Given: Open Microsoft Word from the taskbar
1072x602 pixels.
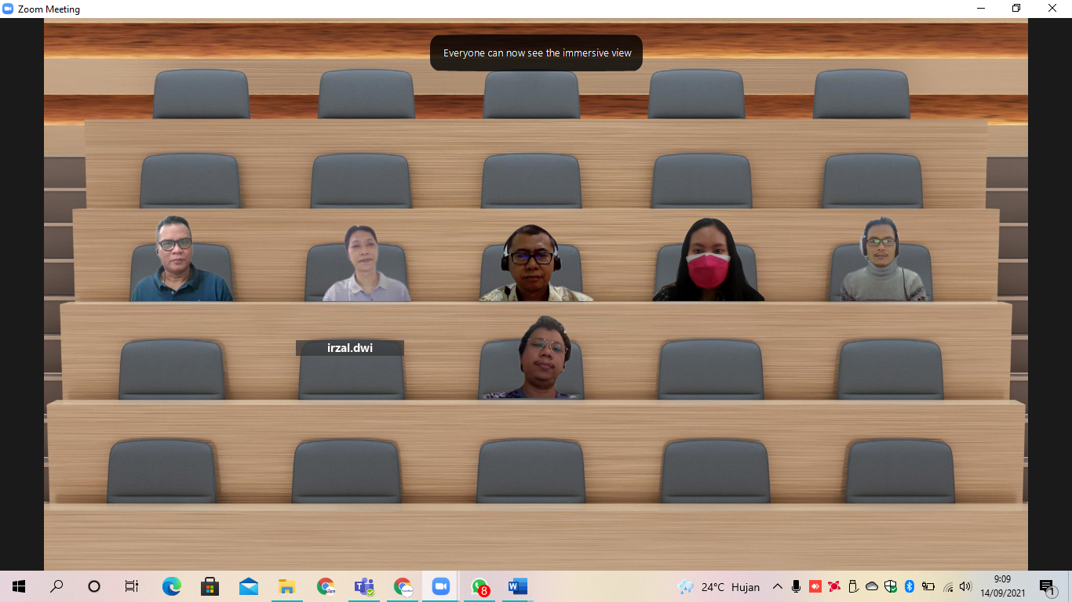Looking at the screenshot, I should click(517, 586).
